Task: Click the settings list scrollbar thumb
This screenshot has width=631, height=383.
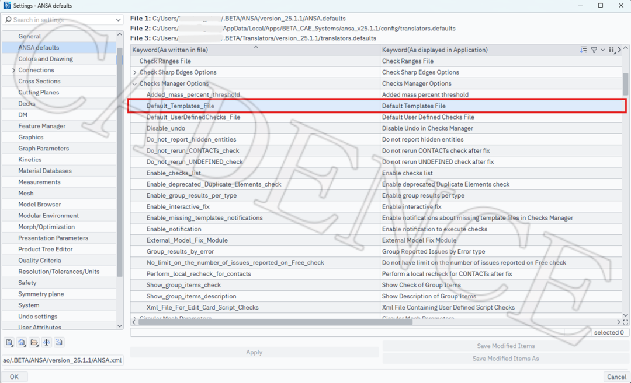Action: (120, 162)
